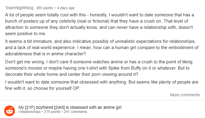Click the divider line above the post

tap(102, 100)
